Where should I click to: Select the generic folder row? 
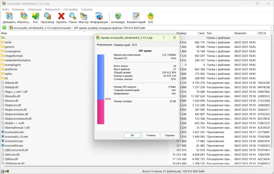point(135,47)
